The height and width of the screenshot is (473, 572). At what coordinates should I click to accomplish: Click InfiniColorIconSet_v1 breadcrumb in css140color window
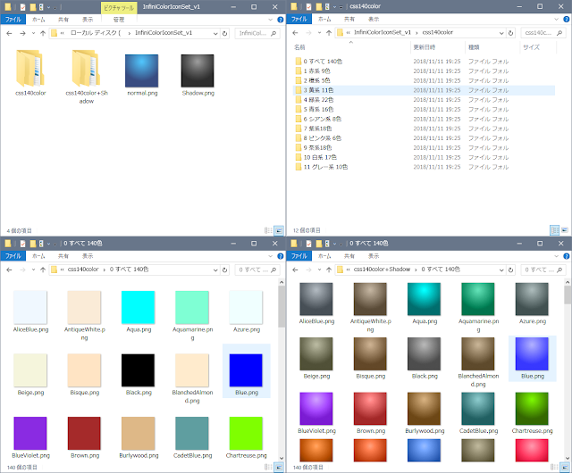click(x=382, y=32)
